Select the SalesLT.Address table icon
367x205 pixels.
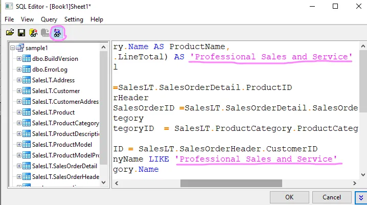27,80
